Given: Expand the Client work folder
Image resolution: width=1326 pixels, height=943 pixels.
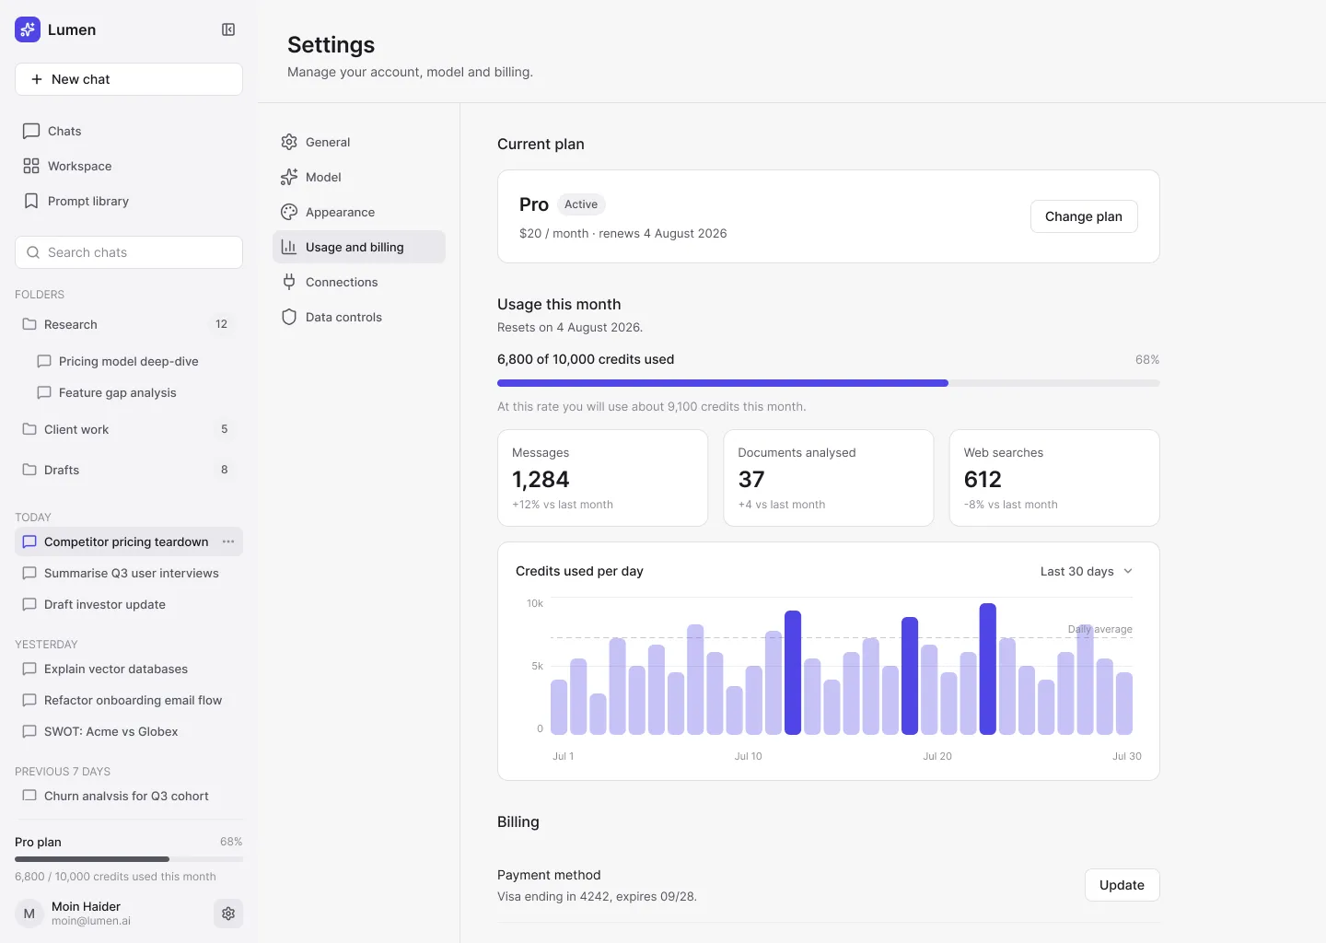Looking at the screenshot, I should tap(129, 429).
